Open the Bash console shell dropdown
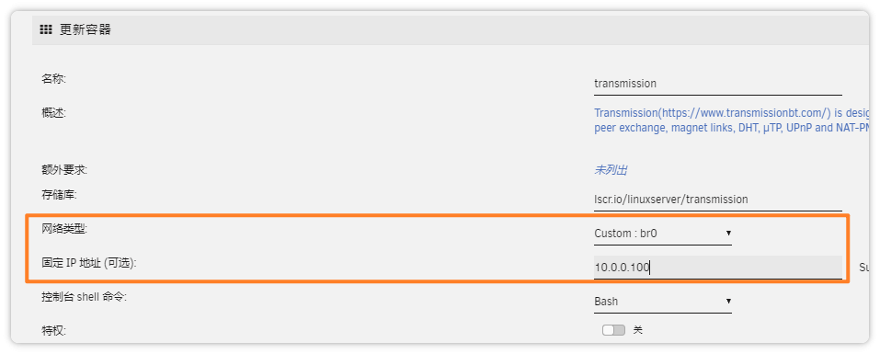Screen dimensions: 880x354 coord(663,302)
